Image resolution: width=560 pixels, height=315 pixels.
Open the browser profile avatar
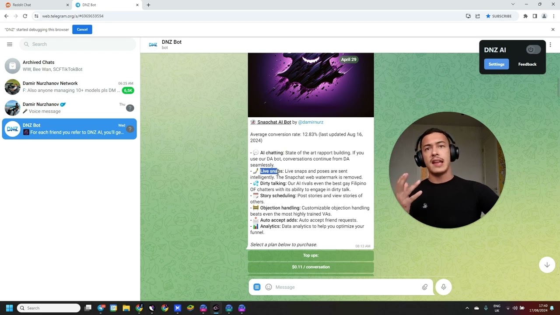(544, 16)
